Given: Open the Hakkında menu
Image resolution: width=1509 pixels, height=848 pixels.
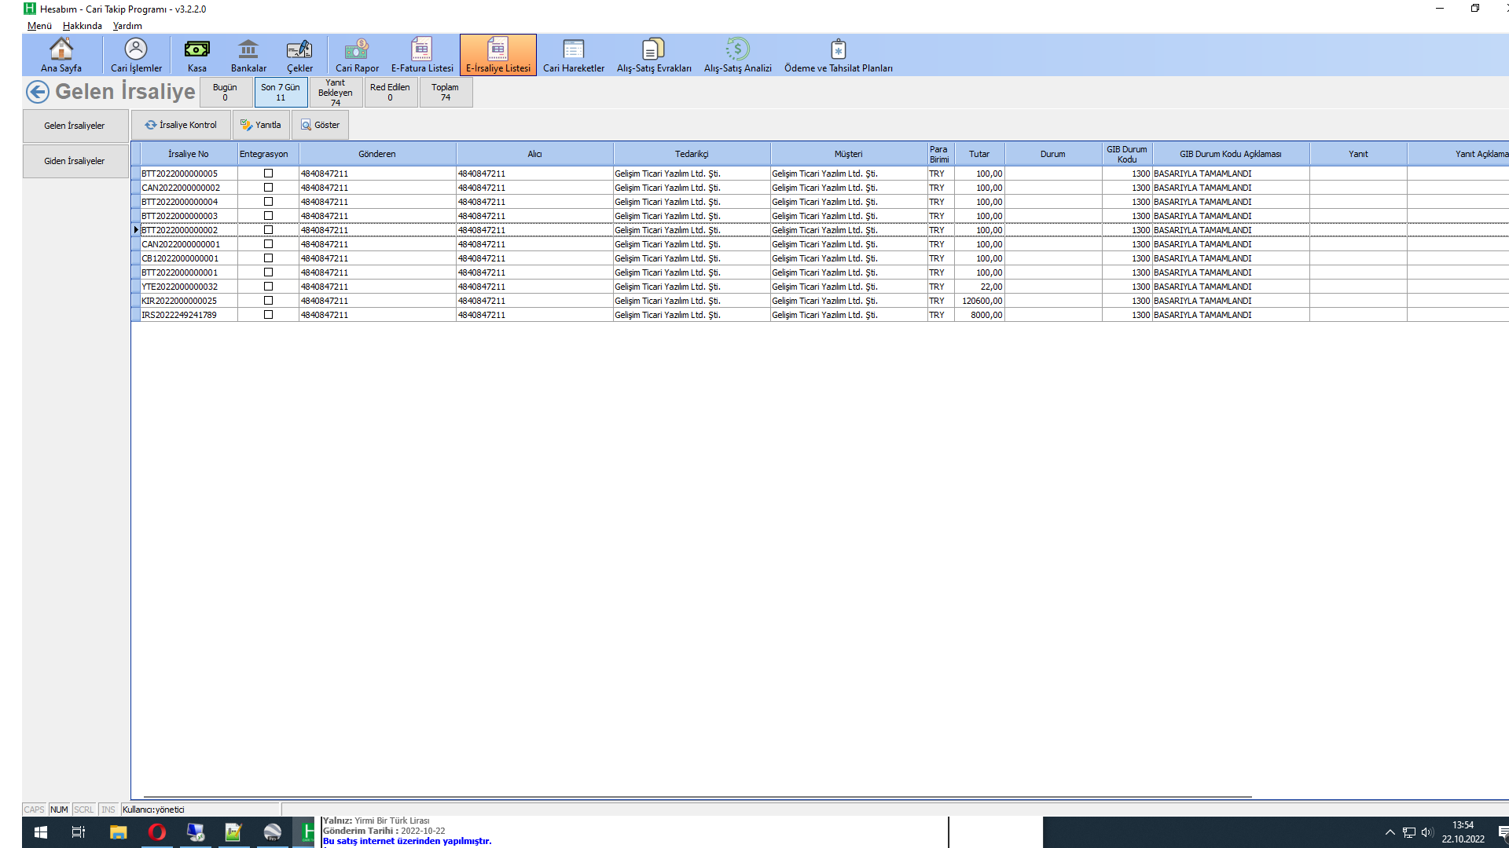Looking at the screenshot, I should coord(83,26).
